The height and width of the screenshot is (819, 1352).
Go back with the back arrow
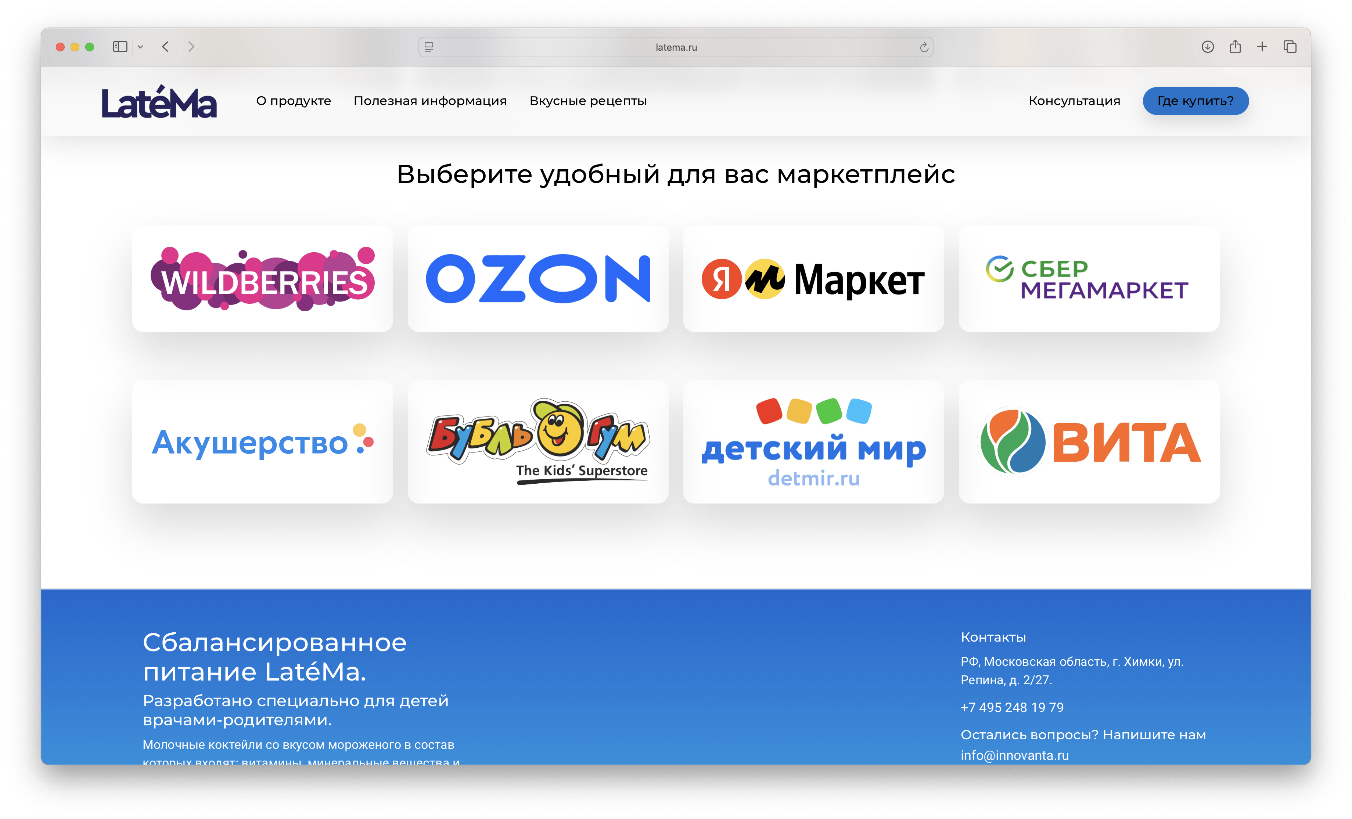coord(165,47)
